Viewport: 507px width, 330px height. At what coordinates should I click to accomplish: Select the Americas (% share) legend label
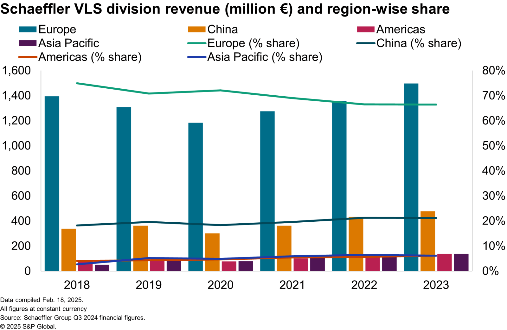[90, 57]
